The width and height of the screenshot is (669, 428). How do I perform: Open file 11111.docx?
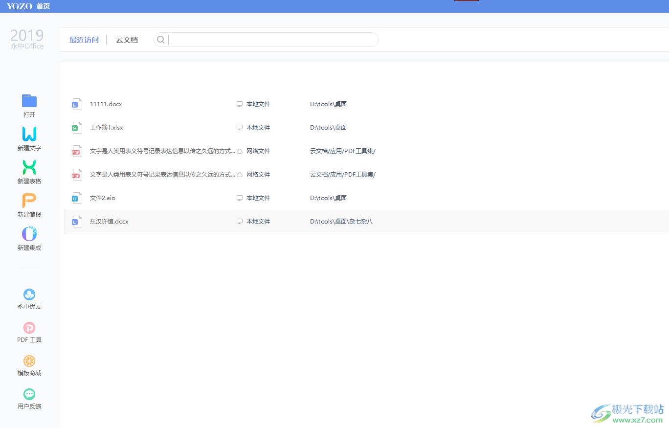coord(106,104)
